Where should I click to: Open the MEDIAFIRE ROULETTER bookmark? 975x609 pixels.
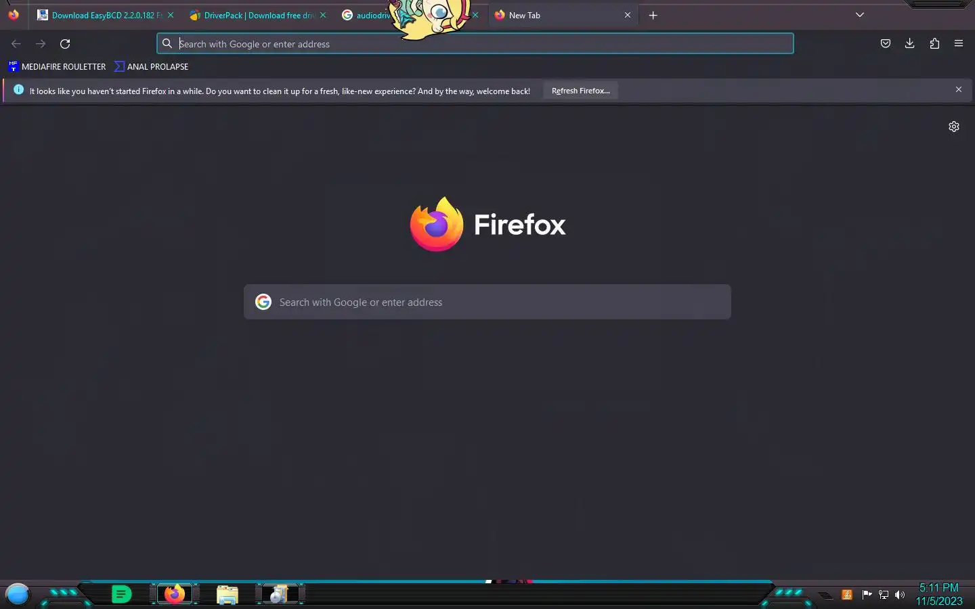(x=57, y=66)
